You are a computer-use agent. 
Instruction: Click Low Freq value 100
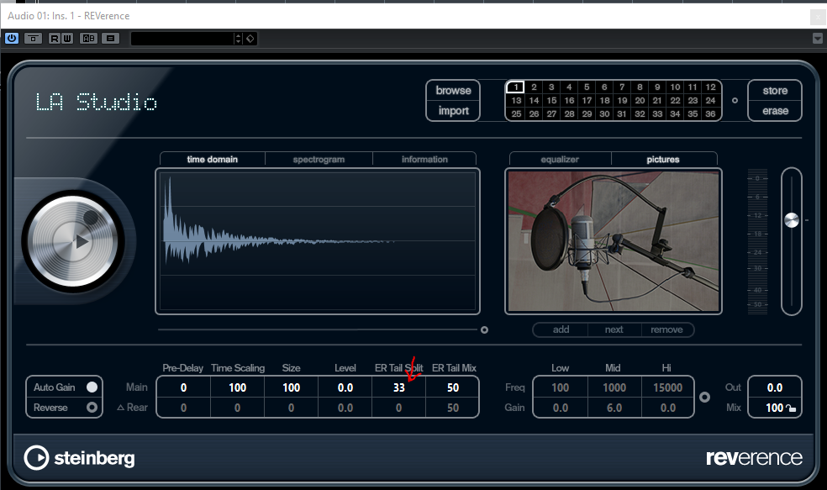click(560, 387)
